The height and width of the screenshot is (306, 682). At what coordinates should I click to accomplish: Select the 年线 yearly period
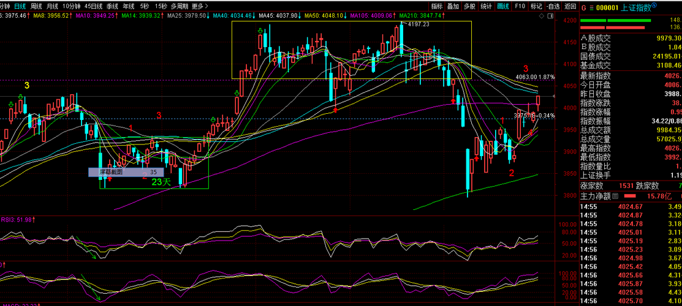[x=128, y=6]
